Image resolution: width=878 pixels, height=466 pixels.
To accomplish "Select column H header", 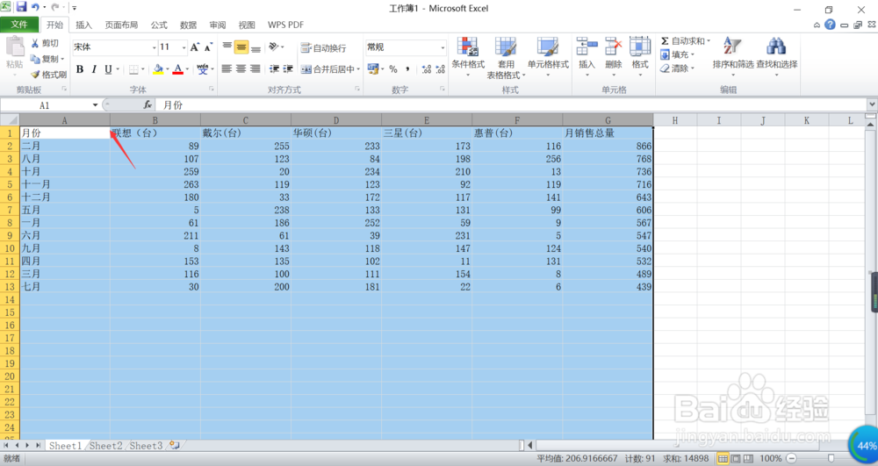I will coord(674,119).
